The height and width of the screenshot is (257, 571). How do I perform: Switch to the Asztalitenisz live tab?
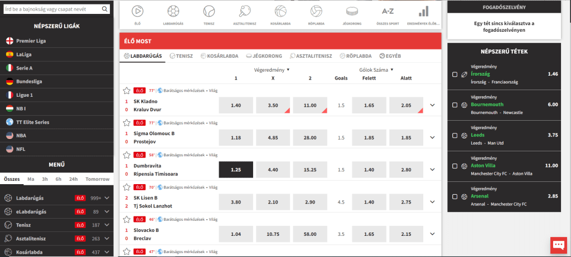click(x=311, y=56)
